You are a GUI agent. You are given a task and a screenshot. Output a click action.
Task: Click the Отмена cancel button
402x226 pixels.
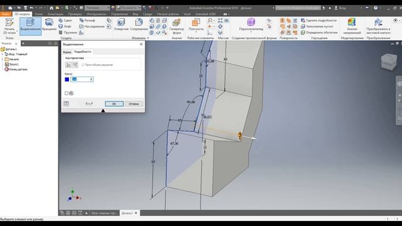point(134,104)
